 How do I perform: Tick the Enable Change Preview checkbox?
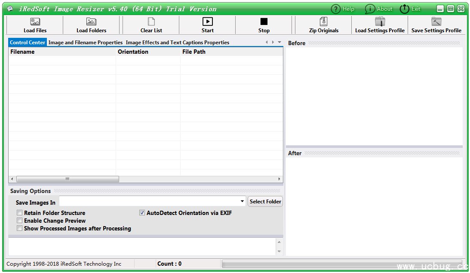point(20,221)
